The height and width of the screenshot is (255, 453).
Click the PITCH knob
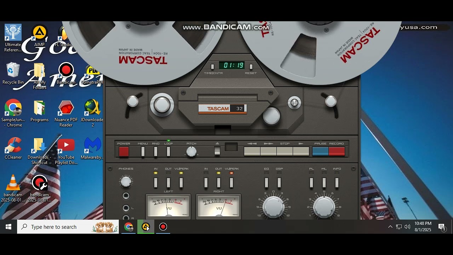pyautogui.click(x=191, y=152)
